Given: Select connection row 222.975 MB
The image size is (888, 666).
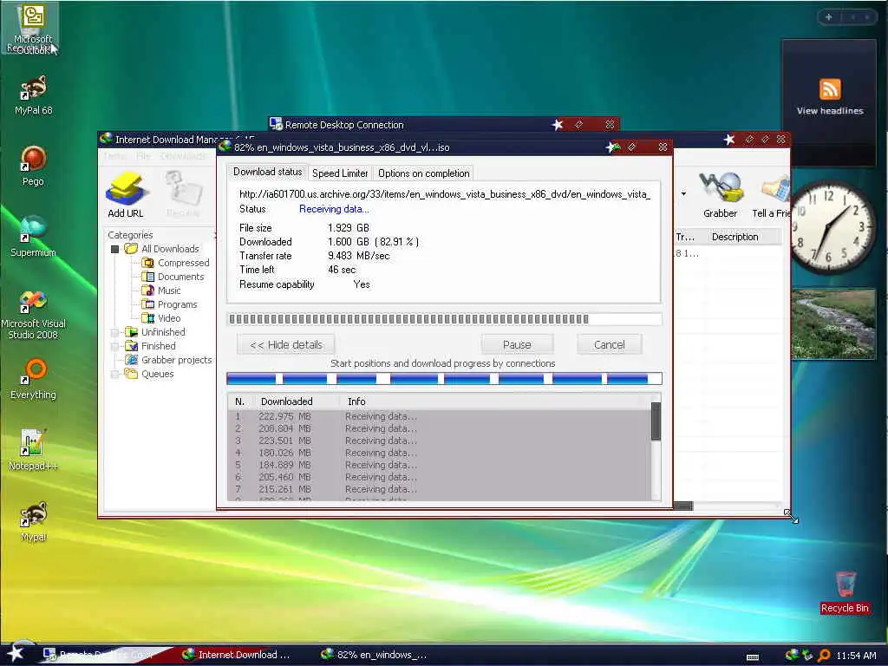Looking at the screenshot, I should tap(440, 416).
